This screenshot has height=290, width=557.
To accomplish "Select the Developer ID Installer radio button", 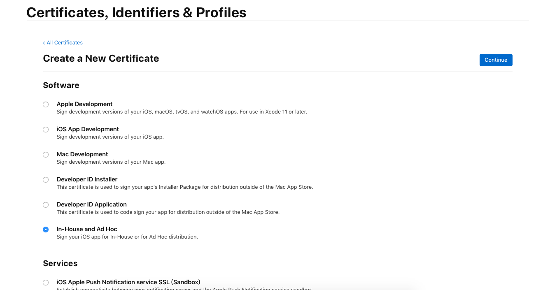I will pyautogui.click(x=46, y=180).
